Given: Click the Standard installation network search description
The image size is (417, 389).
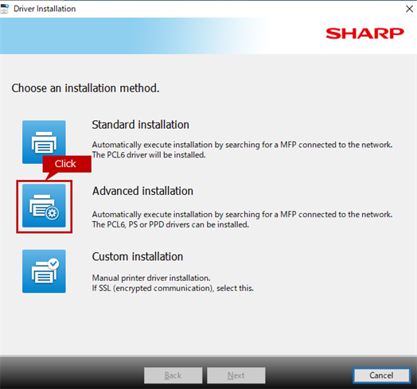Looking at the screenshot, I should pos(242,145).
